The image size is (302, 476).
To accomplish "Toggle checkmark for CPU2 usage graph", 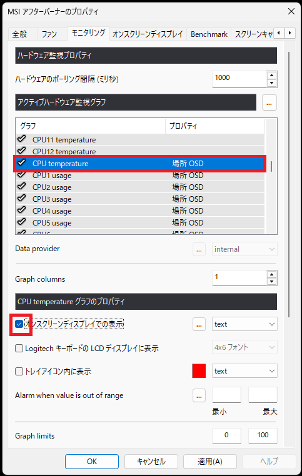I will point(21,186).
